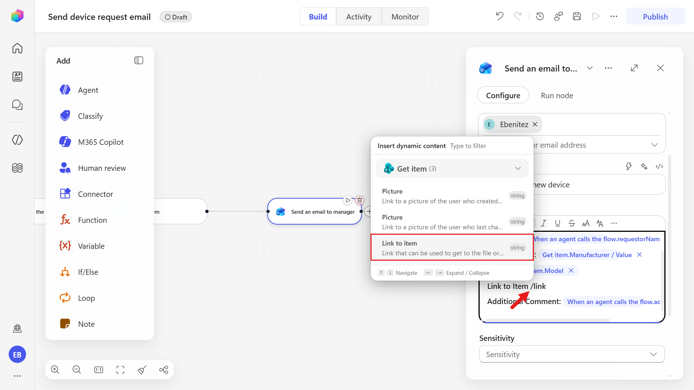Open the email panel ellipsis menu

pyautogui.click(x=608, y=68)
